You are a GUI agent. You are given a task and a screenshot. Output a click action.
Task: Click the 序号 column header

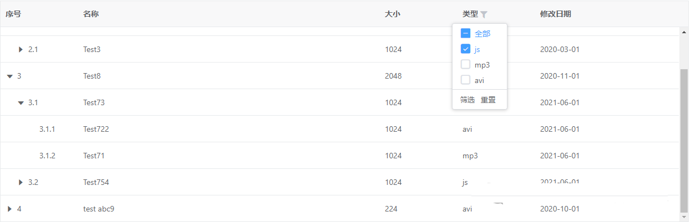point(13,14)
